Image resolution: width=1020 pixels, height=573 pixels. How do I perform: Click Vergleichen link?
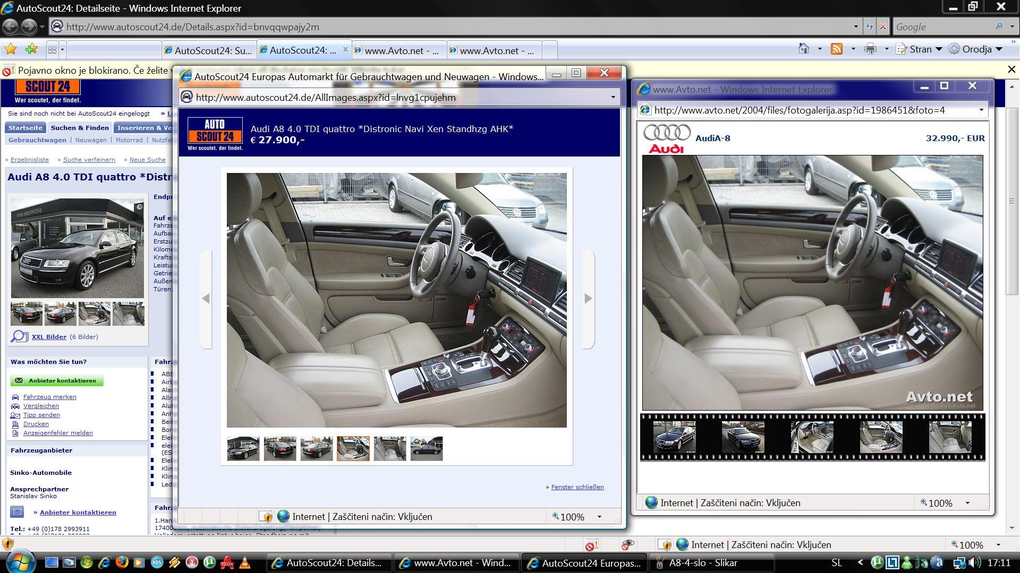[41, 406]
